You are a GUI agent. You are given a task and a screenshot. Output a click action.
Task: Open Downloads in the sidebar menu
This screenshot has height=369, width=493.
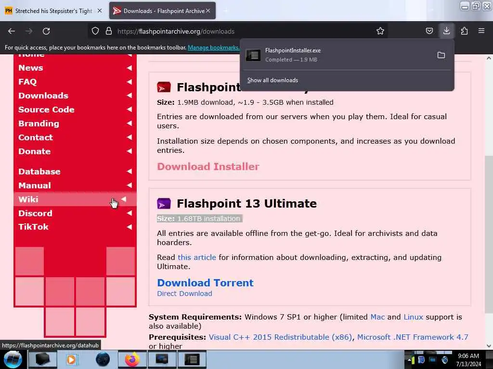pyautogui.click(x=75, y=96)
